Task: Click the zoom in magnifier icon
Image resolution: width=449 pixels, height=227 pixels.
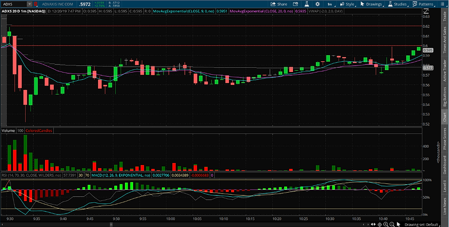Action: (x=386, y=224)
